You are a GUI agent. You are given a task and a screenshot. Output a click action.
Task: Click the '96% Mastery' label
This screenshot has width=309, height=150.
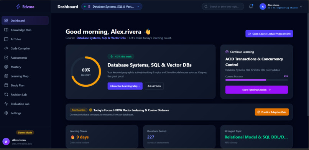[231, 142]
